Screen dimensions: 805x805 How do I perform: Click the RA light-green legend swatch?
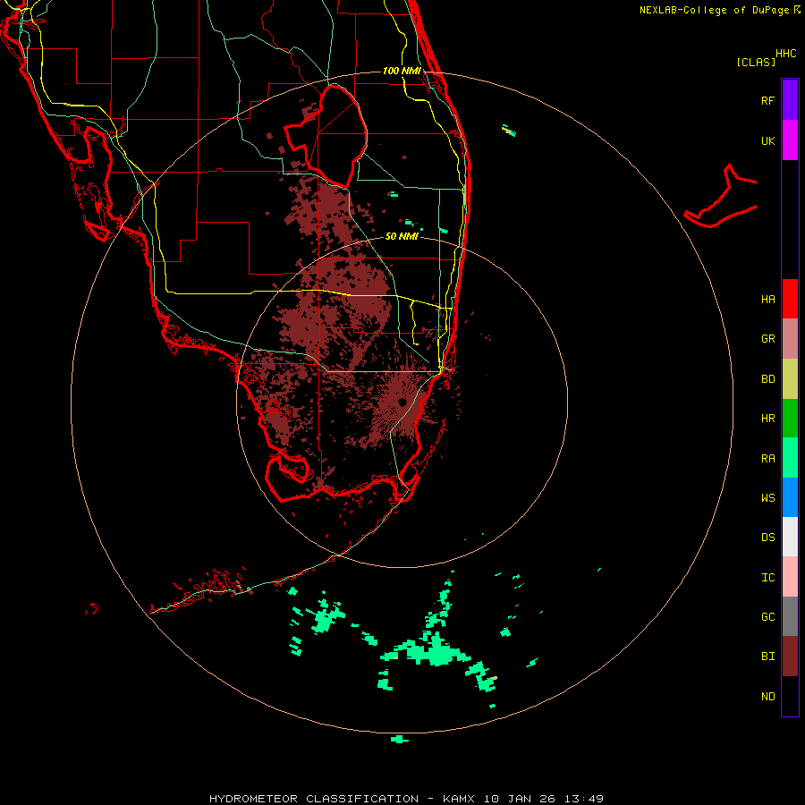[790, 458]
